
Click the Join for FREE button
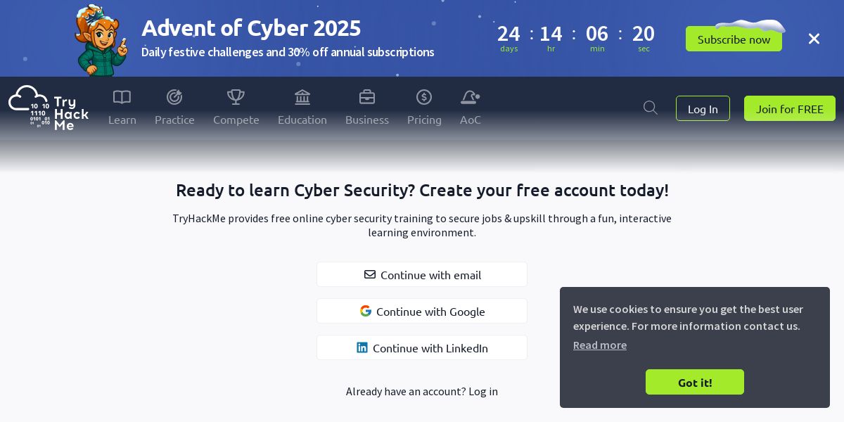click(x=789, y=108)
